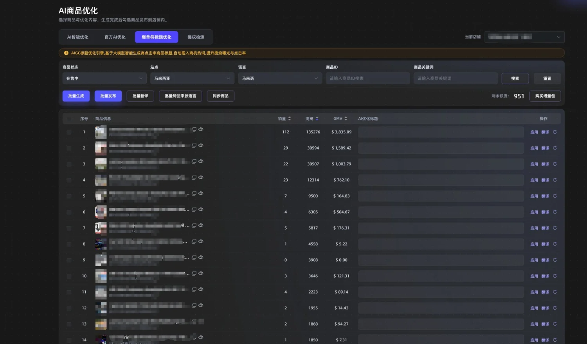Tick the select-all checkbox in table header

(x=69, y=119)
